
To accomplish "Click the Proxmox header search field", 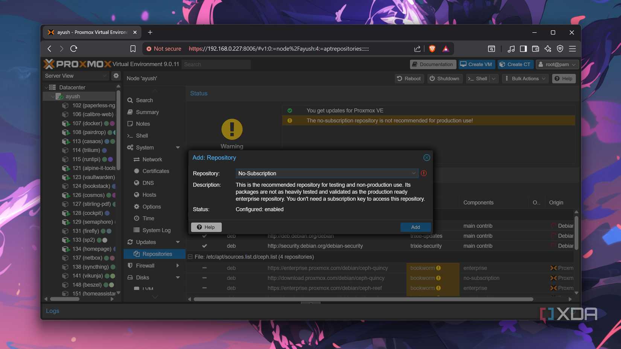I will (x=216, y=64).
